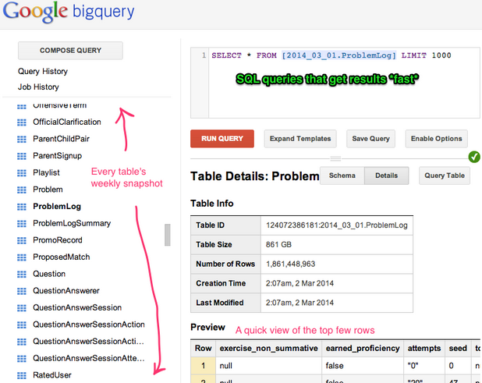The width and height of the screenshot is (482, 383).
Task: Switch to the Details tab
Action: 386,176
